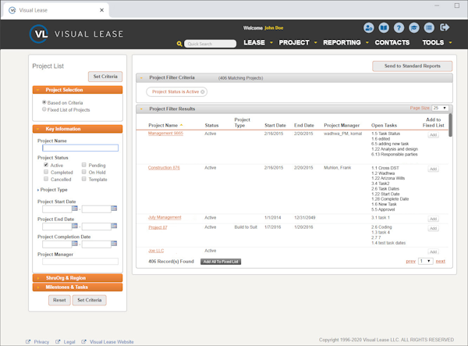Select Based on Criteria radio button

[x=44, y=102]
